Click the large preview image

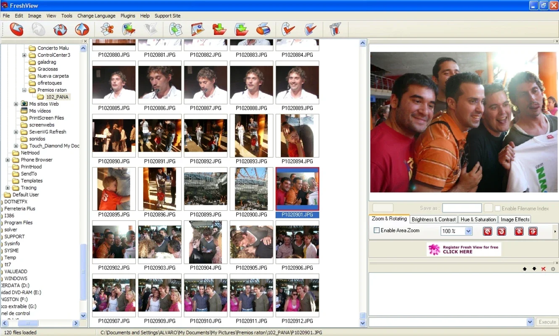(464, 122)
